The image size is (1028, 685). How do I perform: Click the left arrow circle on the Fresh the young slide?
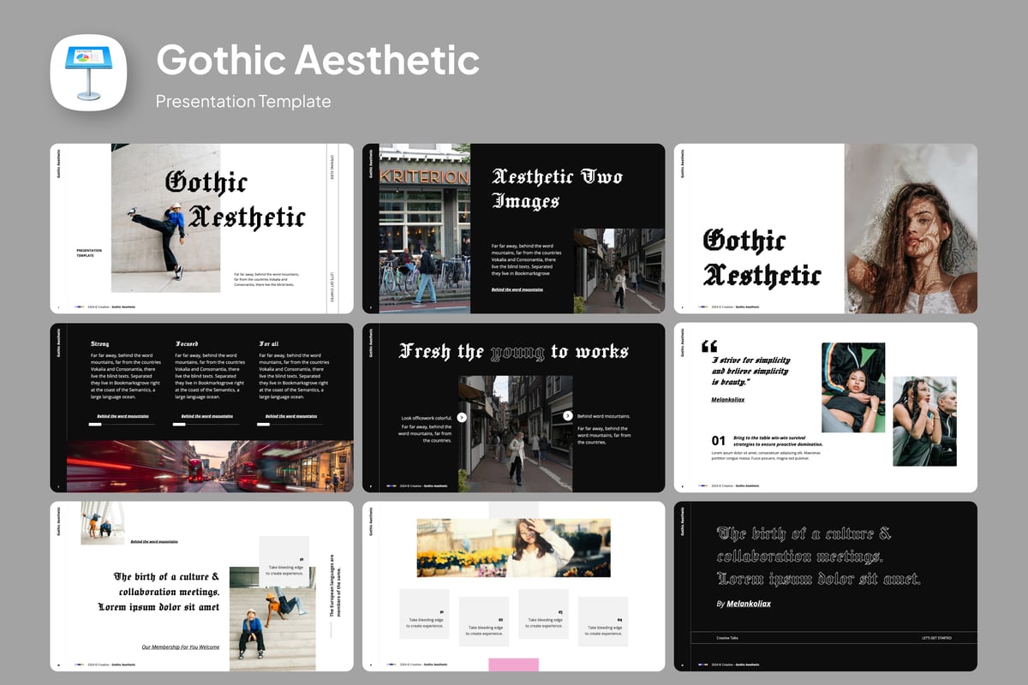pyautogui.click(x=462, y=417)
